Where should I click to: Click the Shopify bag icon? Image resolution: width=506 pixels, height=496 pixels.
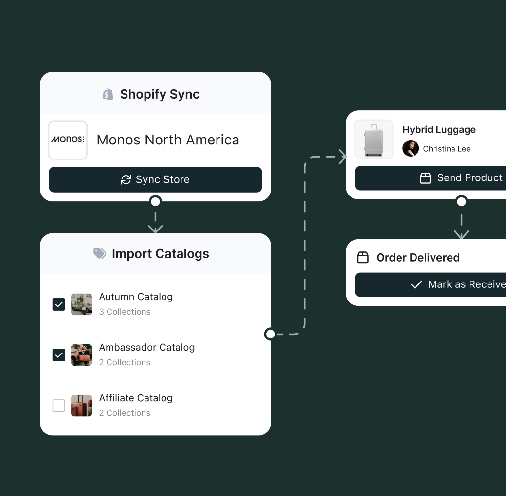(x=108, y=94)
